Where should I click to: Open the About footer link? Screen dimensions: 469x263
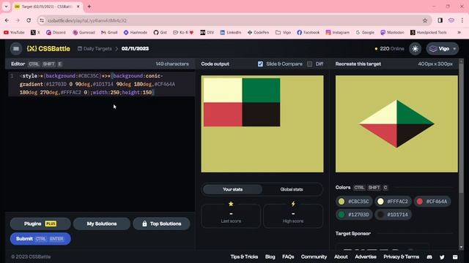tap(341, 256)
